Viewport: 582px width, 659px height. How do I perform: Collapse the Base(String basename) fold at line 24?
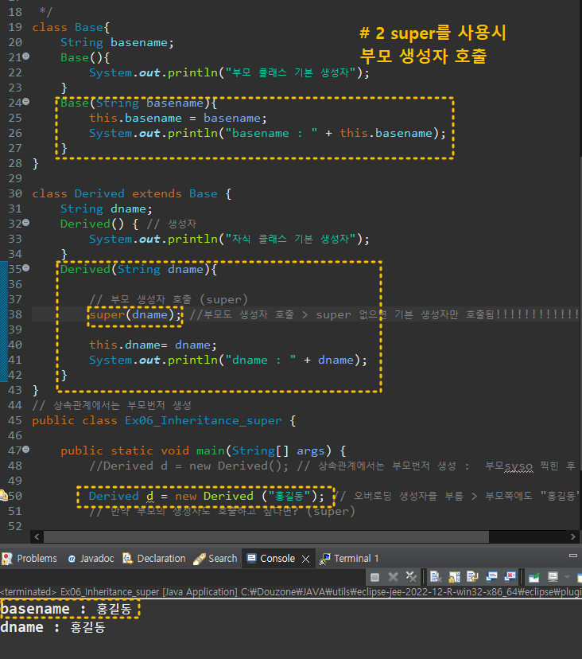26,101
